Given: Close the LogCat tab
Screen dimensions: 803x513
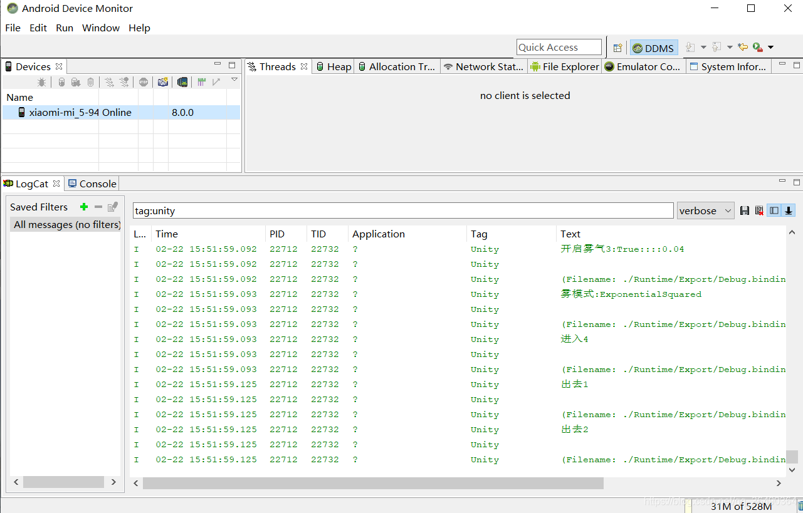Looking at the screenshot, I should click(56, 184).
